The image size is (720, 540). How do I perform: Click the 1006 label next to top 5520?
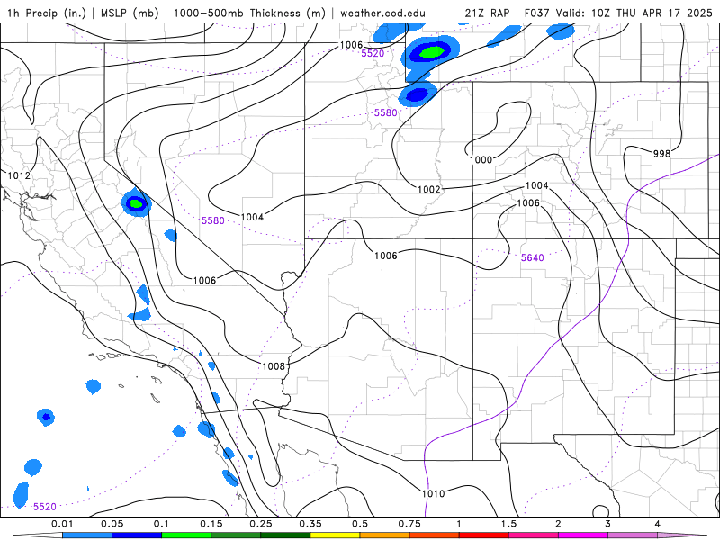351,44
